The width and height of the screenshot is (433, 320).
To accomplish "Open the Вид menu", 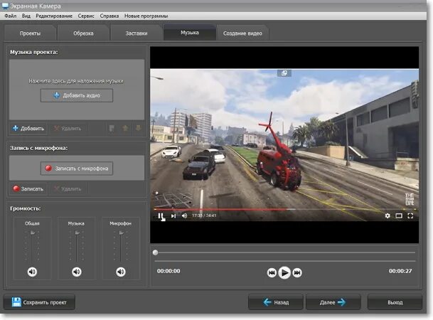I will pos(26,16).
